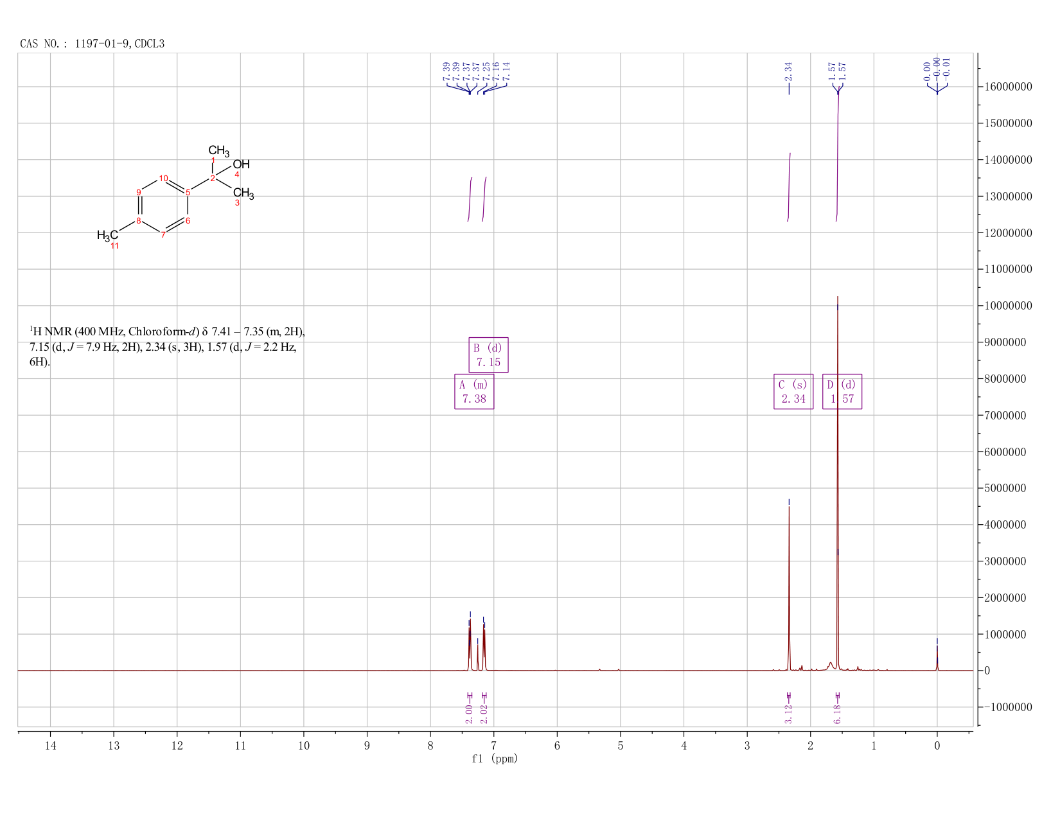
Task: Click the 'H3C' methyl group labeled 11
Action: tap(107, 236)
